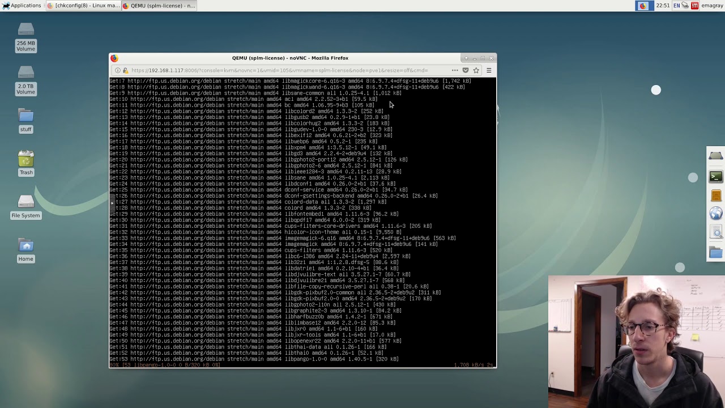The width and height of the screenshot is (725, 408).
Task: Click the 'Get:36' libc6-i386 terminal line
Action: pos(260,256)
